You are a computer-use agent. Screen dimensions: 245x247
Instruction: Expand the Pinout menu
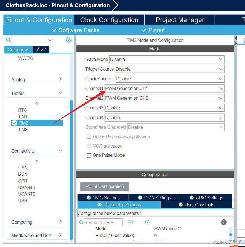click(x=153, y=30)
